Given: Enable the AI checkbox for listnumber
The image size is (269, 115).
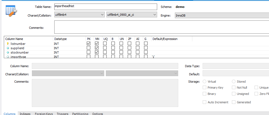Looking at the screenshot, I should (x=138, y=43).
